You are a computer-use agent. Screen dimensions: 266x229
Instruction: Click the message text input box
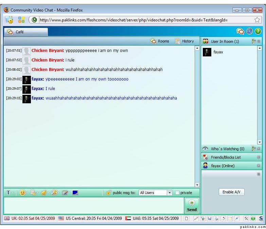click(x=93, y=206)
